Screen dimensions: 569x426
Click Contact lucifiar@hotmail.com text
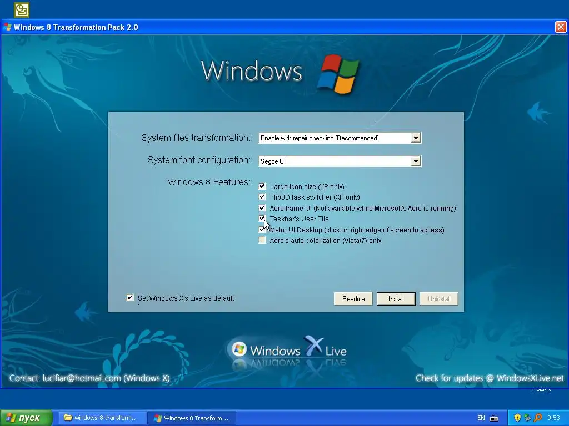click(x=89, y=378)
